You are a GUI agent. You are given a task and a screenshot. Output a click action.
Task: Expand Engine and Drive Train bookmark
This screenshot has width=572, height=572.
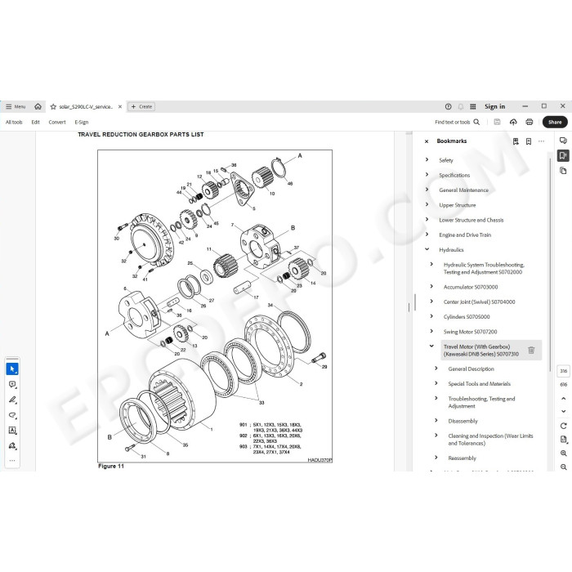[x=427, y=235]
